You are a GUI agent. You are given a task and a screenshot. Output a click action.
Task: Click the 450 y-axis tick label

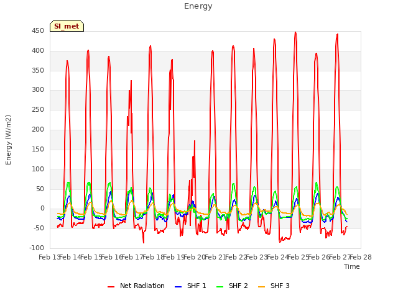(x=38, y=31)
